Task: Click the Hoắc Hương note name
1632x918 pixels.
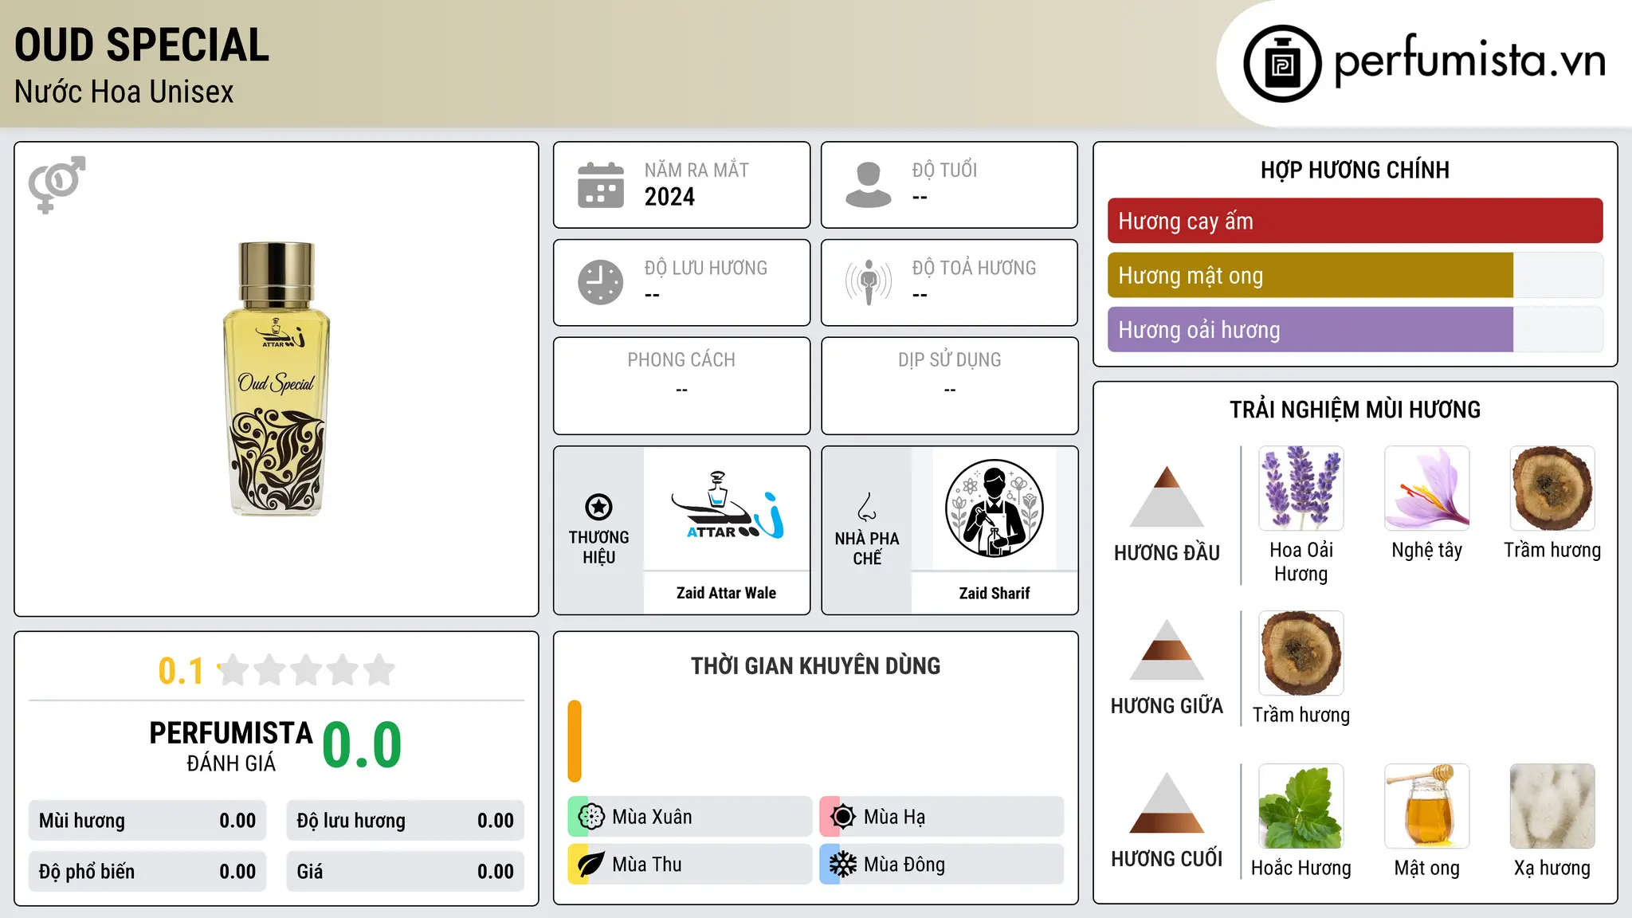Action: 1301,868
